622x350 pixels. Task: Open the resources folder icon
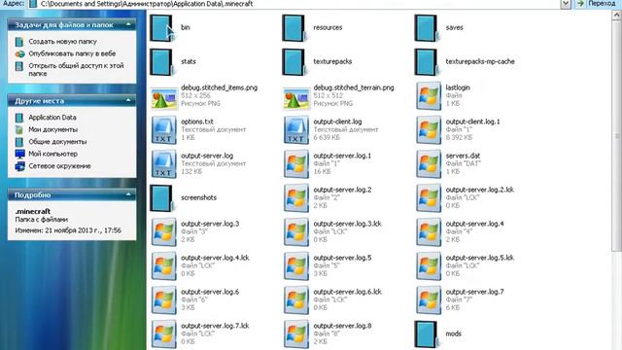[294, 28]
